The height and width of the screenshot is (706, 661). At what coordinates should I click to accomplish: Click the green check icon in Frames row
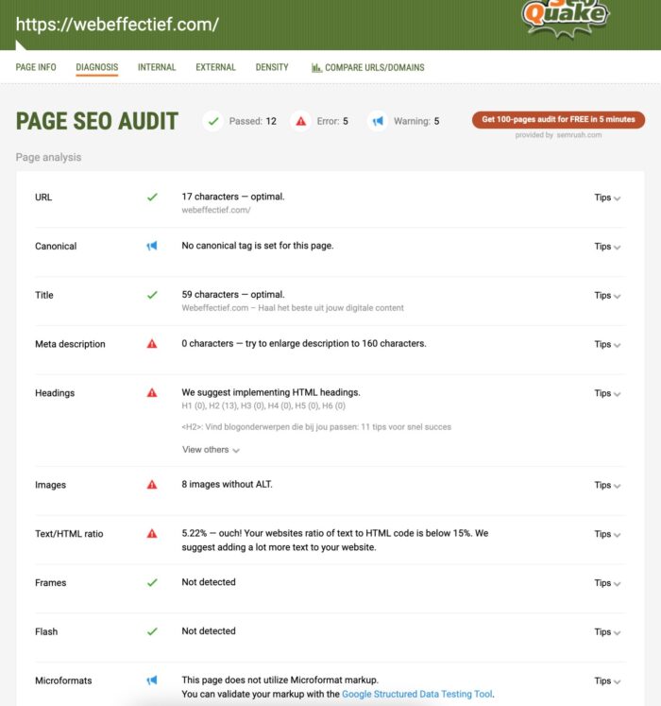tap(152, 582)
